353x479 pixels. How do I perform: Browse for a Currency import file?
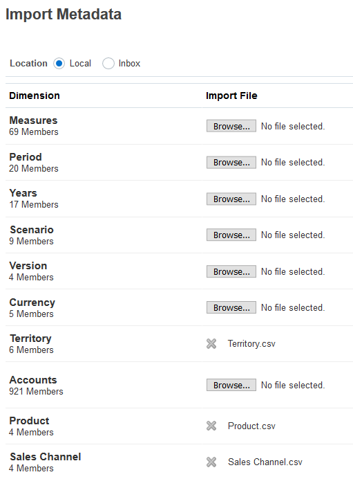(231, 307)
